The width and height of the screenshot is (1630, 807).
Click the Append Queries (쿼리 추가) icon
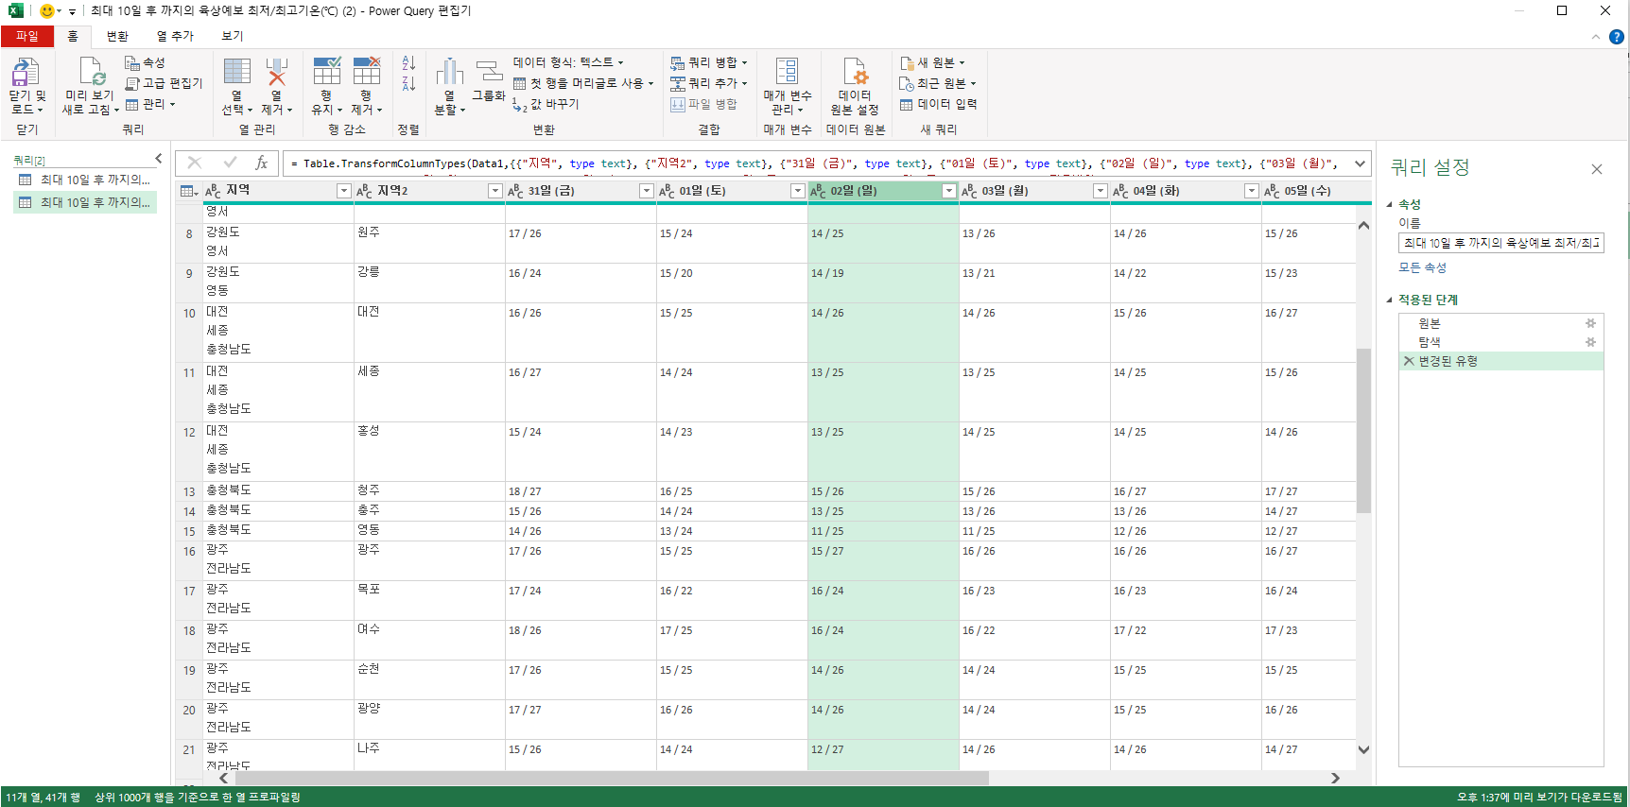point(678,83)
